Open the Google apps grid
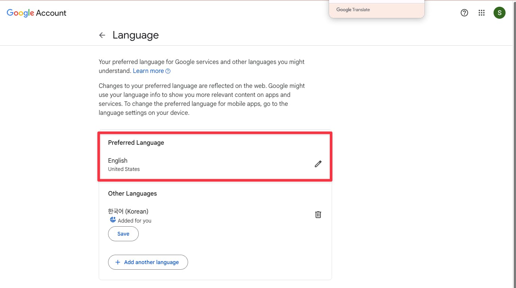Screen dimensions: 516x288 [x=482, y=12]
